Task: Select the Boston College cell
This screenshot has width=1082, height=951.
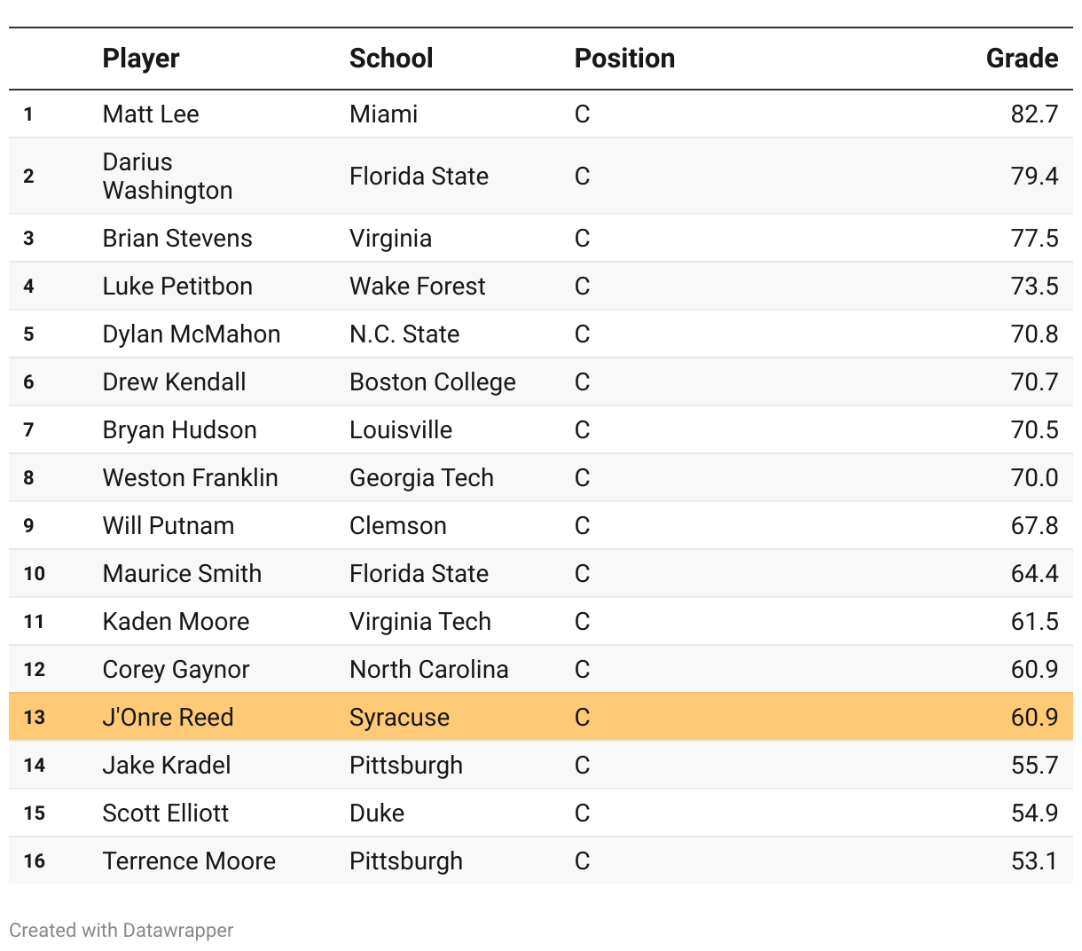Action: pyautogui.click(x=433, y=382)
